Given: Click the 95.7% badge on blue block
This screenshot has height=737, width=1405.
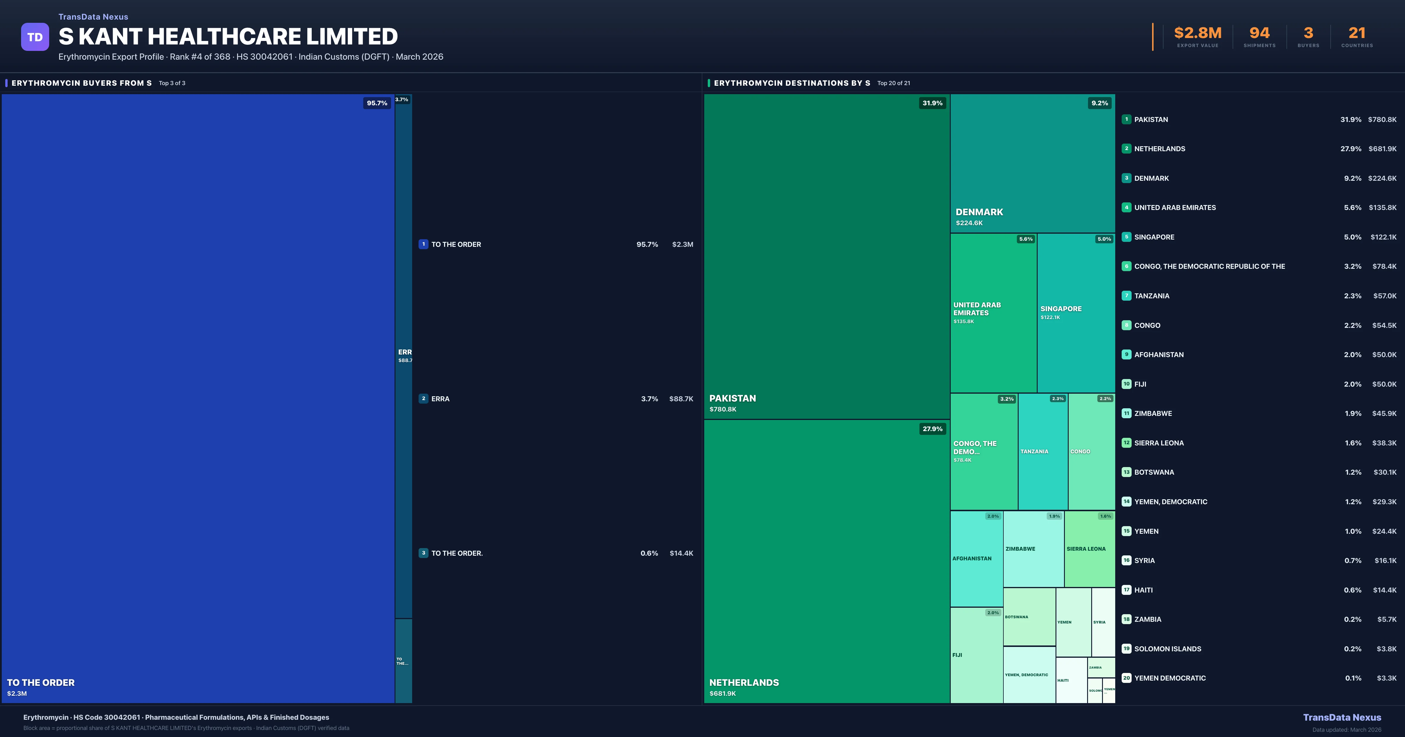Looking at the screenshot, I should pos(377,103).
